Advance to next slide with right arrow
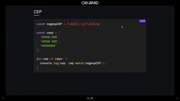 pos(177,98)
